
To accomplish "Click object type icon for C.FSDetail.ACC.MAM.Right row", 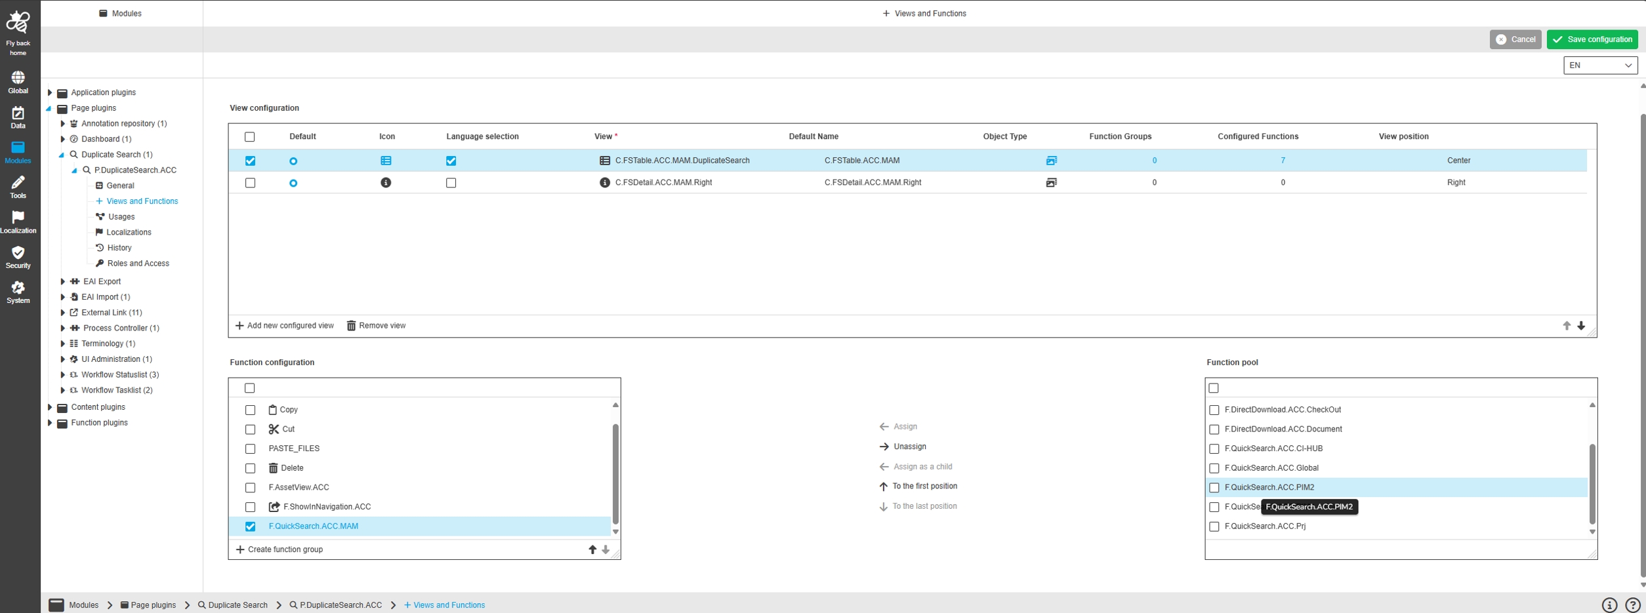I will click(x=1051, y=183).
